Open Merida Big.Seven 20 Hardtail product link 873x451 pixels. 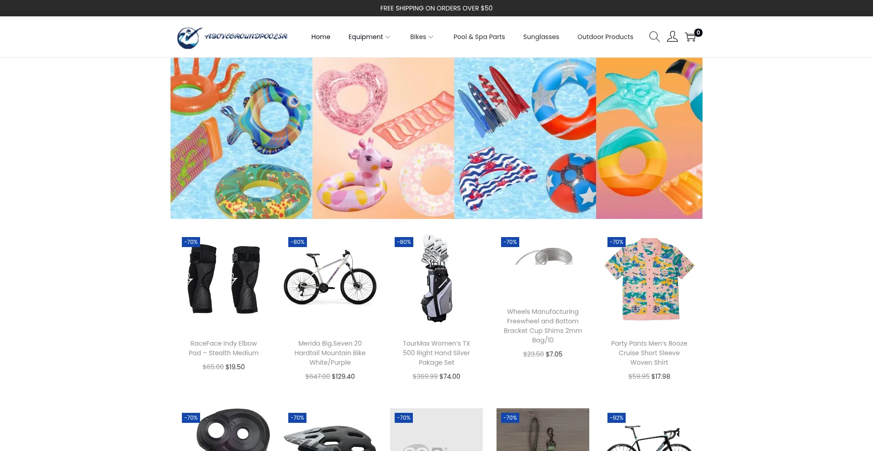point(330,353)
